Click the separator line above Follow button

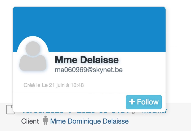pos(89,92)
